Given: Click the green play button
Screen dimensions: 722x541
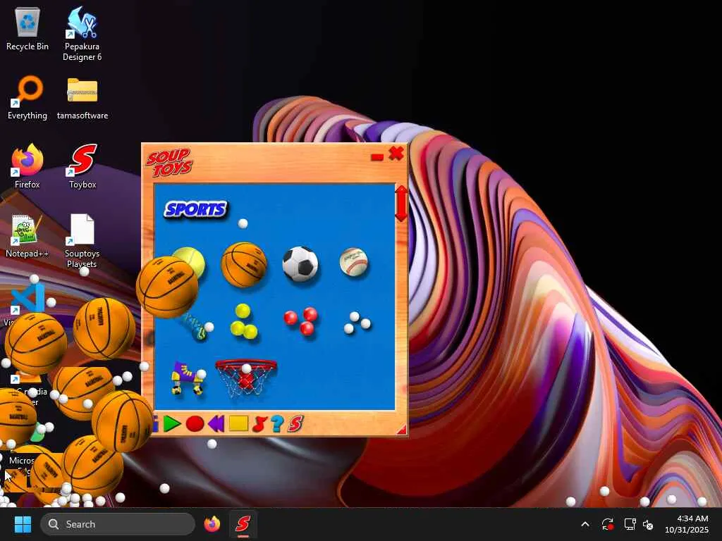Looking at the screenshot, I should (172, 423).
